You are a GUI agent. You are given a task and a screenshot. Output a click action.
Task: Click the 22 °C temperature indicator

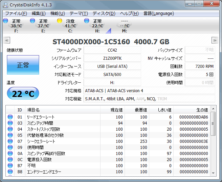23,94
